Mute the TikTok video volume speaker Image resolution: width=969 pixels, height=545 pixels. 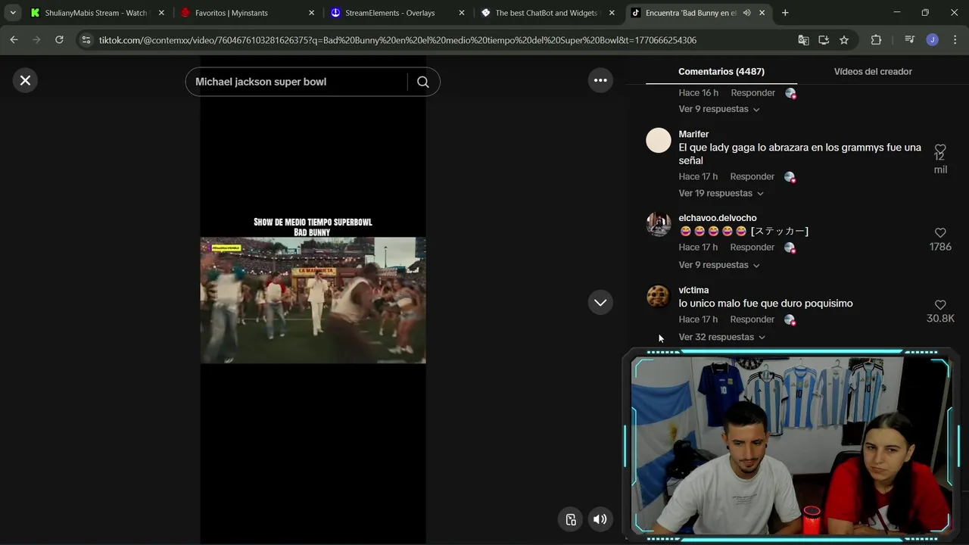click(600, 519)
